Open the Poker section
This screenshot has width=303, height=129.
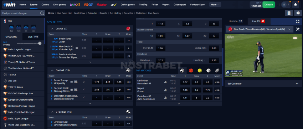click(x=155, y=5)
